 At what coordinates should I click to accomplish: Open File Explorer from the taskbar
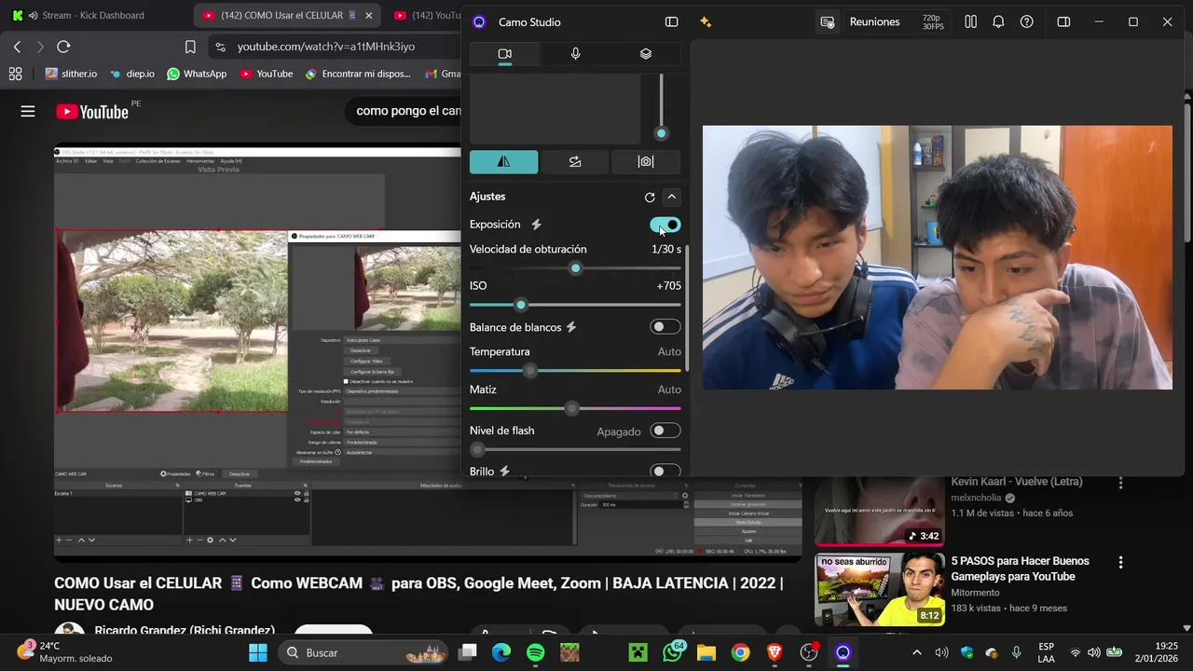click(706, 652)
